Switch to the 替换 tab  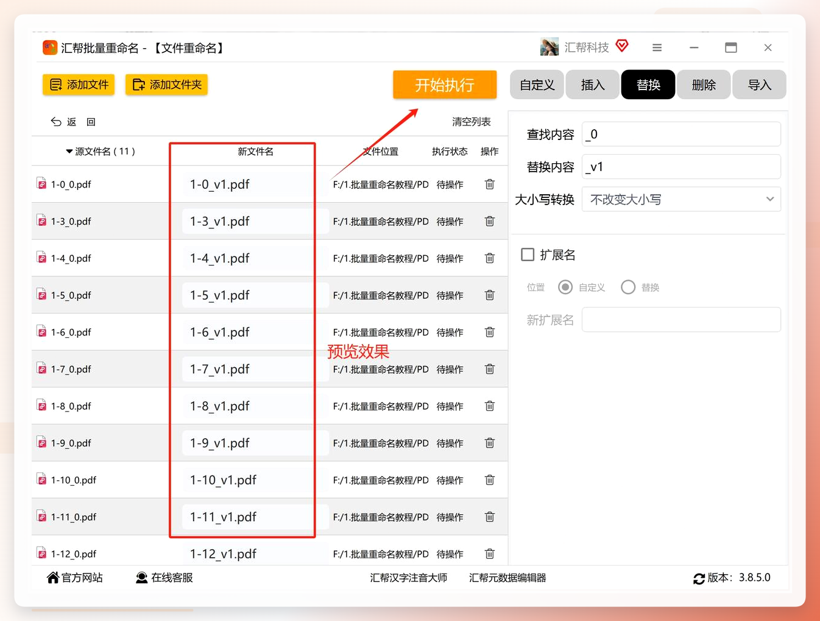[x=648, y=85]
